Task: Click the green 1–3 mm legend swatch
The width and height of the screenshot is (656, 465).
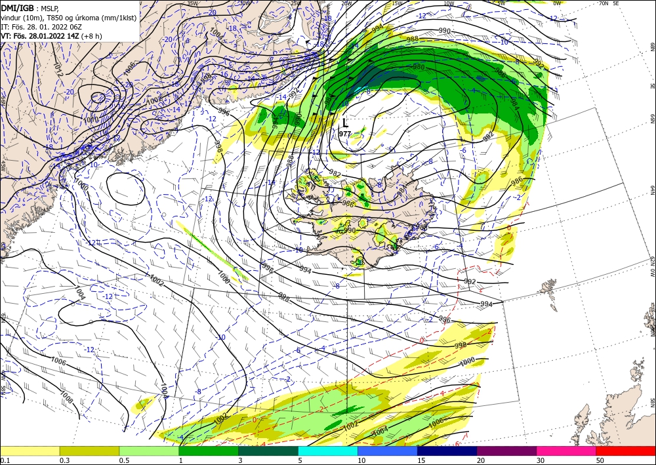Action: (209, 451)
